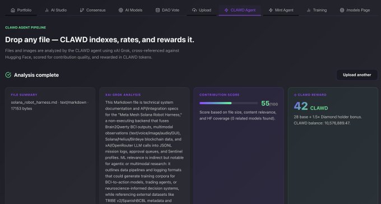
Task: Open the Consensus tab
Action: 92,10
